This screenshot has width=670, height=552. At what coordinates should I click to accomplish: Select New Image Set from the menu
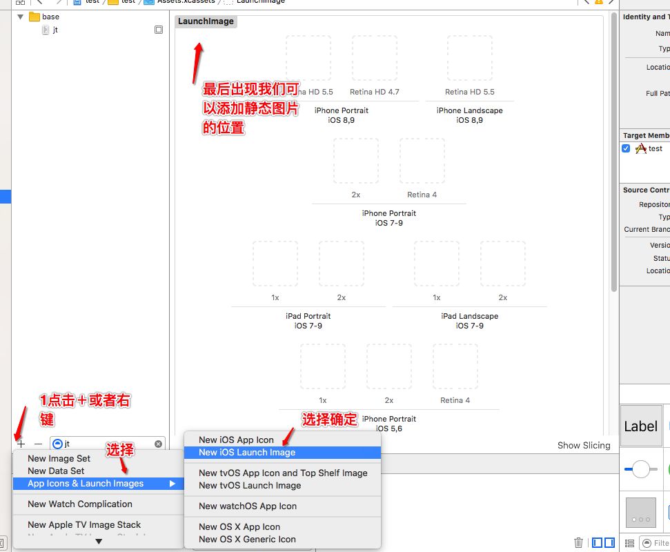[59, 458]
